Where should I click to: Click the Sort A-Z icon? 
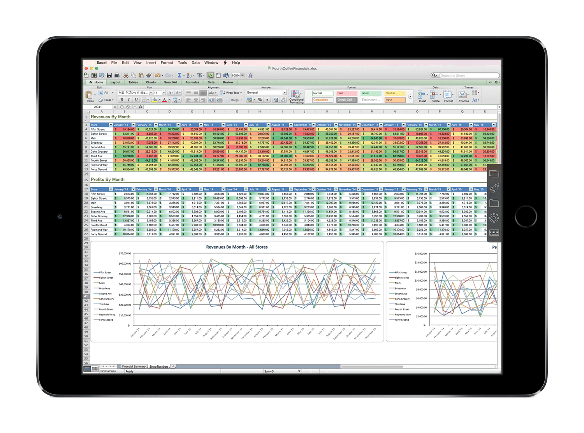pyautogui.click(x=189, y=75)
